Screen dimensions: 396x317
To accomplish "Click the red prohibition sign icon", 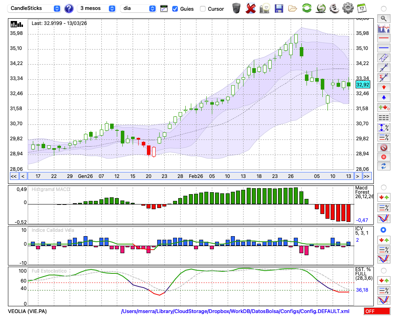I will point(383,147).
